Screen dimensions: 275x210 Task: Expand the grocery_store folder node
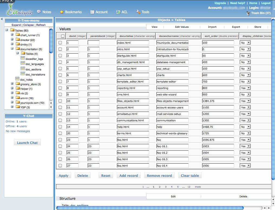click(12, 84)
